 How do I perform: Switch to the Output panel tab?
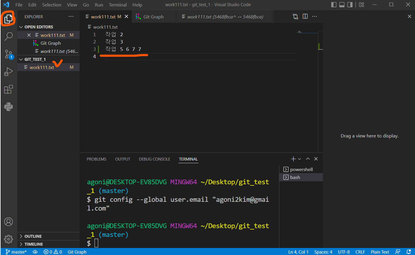pyautogui.click(x=123, y=159)
